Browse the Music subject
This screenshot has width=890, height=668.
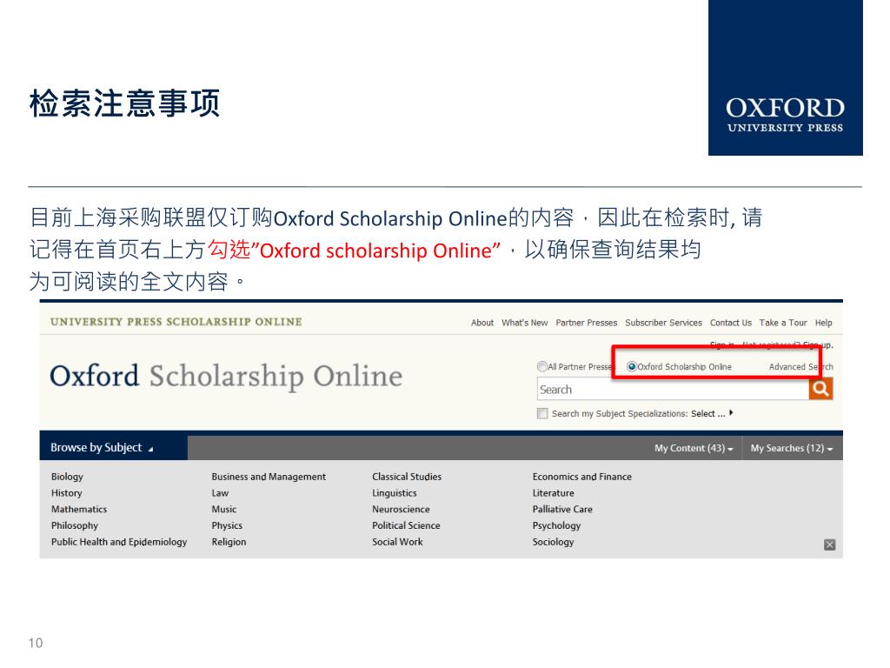coord(223,510)
